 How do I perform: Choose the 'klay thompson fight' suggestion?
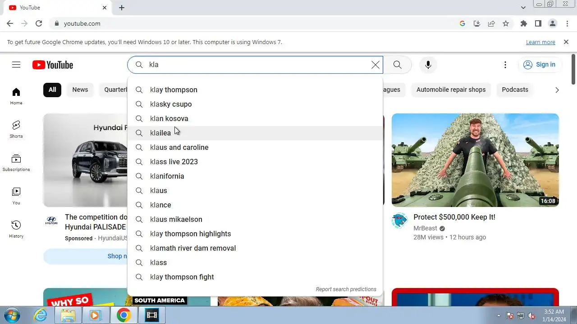[255, 277]
